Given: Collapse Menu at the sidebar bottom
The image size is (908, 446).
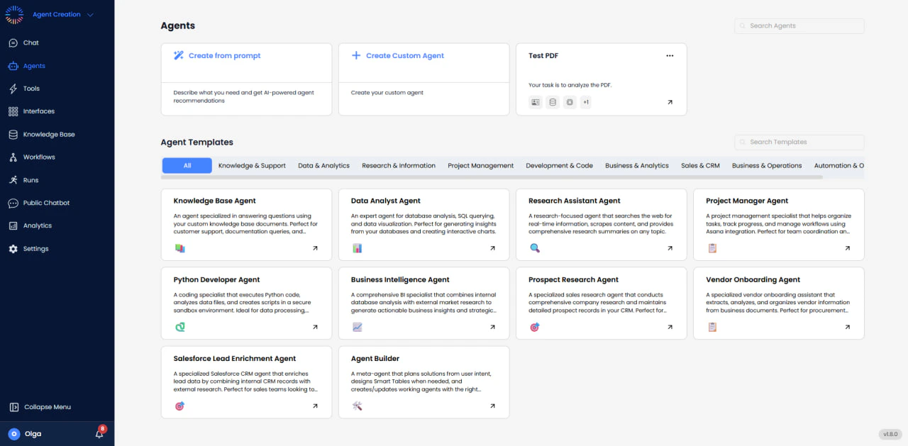Looking at the screenshot, I should [x=46, y=407].
